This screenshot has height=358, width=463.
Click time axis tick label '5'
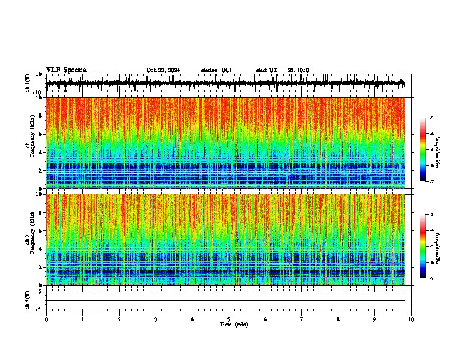click(x=229, y=319)
